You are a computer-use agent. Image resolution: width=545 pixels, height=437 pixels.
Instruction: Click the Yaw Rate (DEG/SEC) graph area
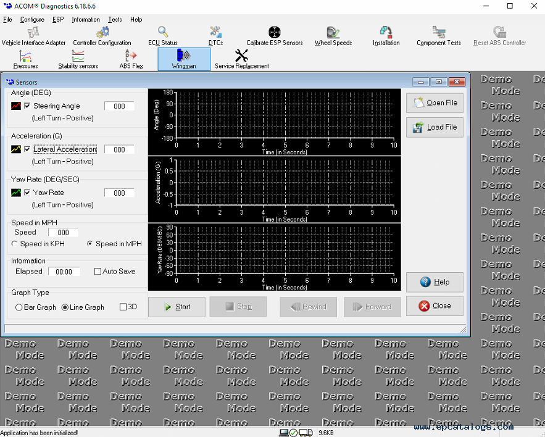[275, 257]
